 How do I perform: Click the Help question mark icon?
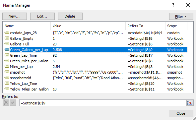[173, 5]
